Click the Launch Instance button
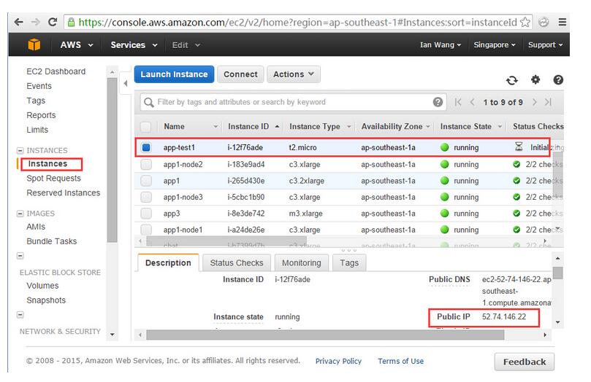Screen dimensions: 591x382 tap(174, 74)
